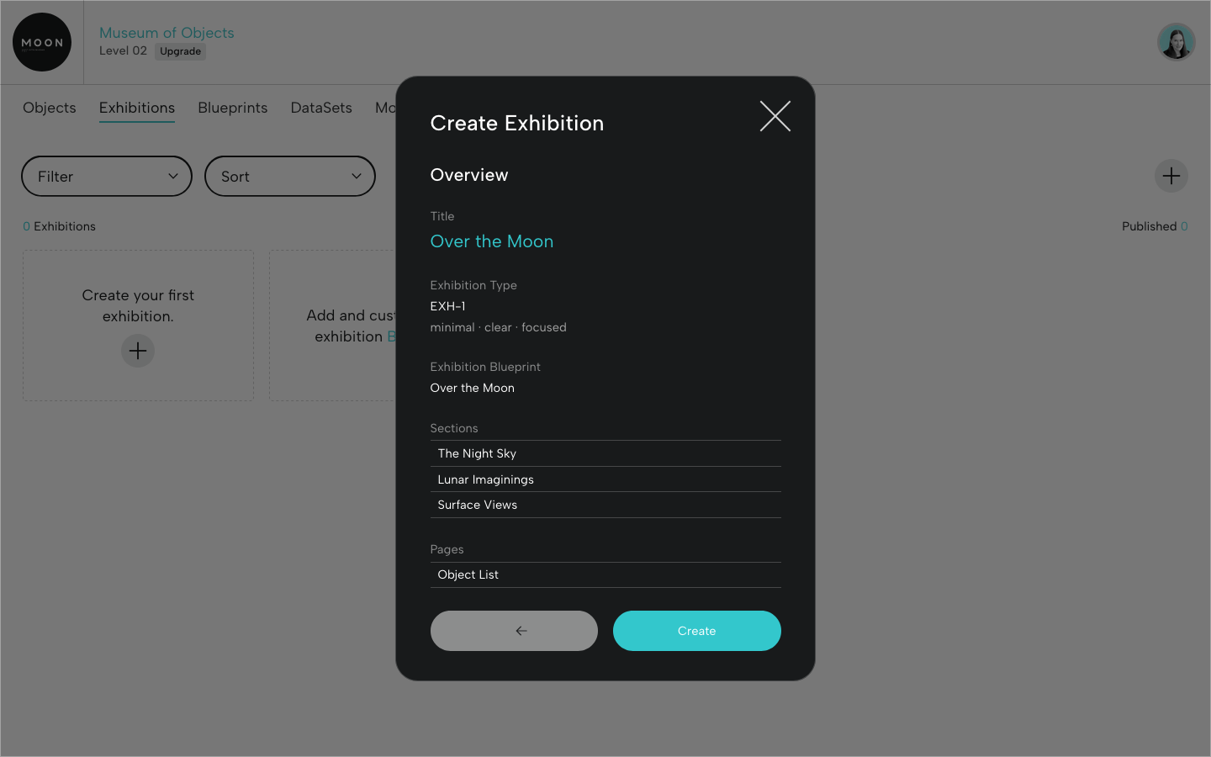1211x757 pixels.
Task: Click the Level 02 label
Action: click(x=123, y=50)
